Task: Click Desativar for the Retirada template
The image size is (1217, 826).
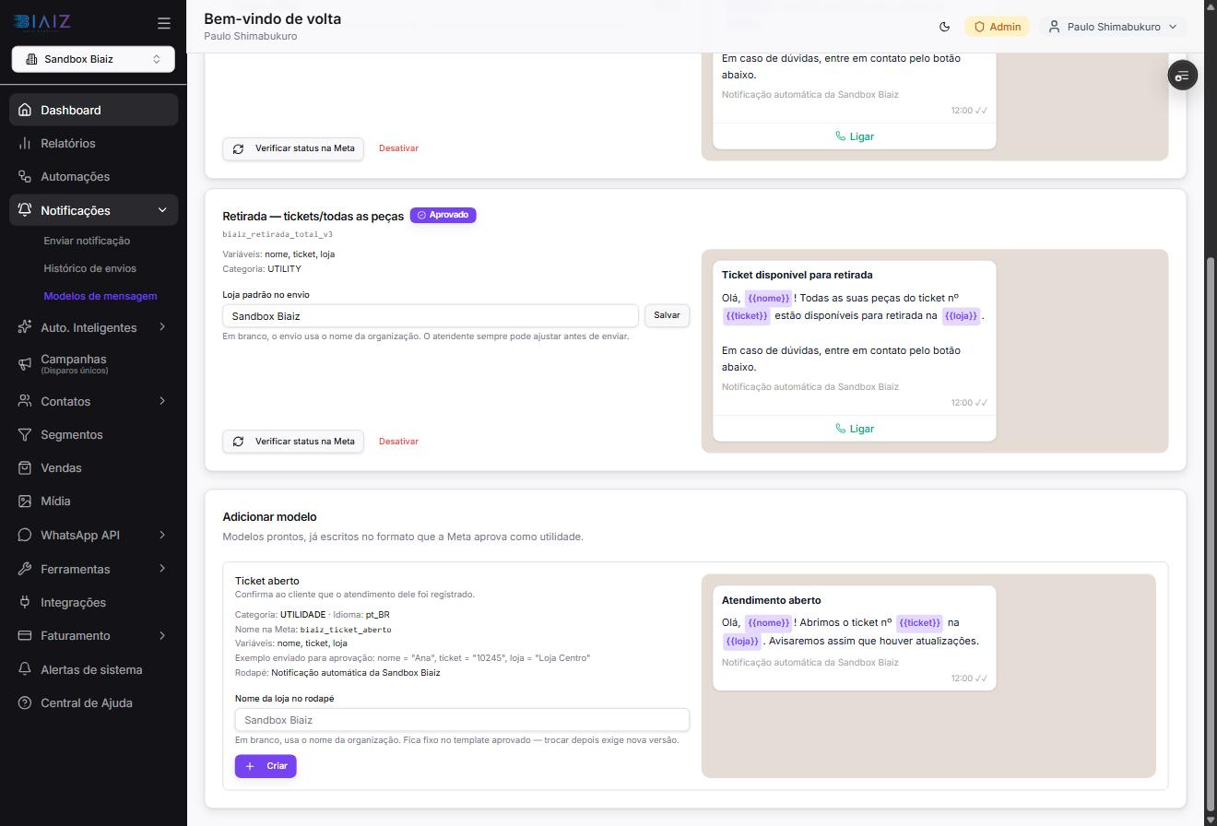Action: tap(398, 442)
